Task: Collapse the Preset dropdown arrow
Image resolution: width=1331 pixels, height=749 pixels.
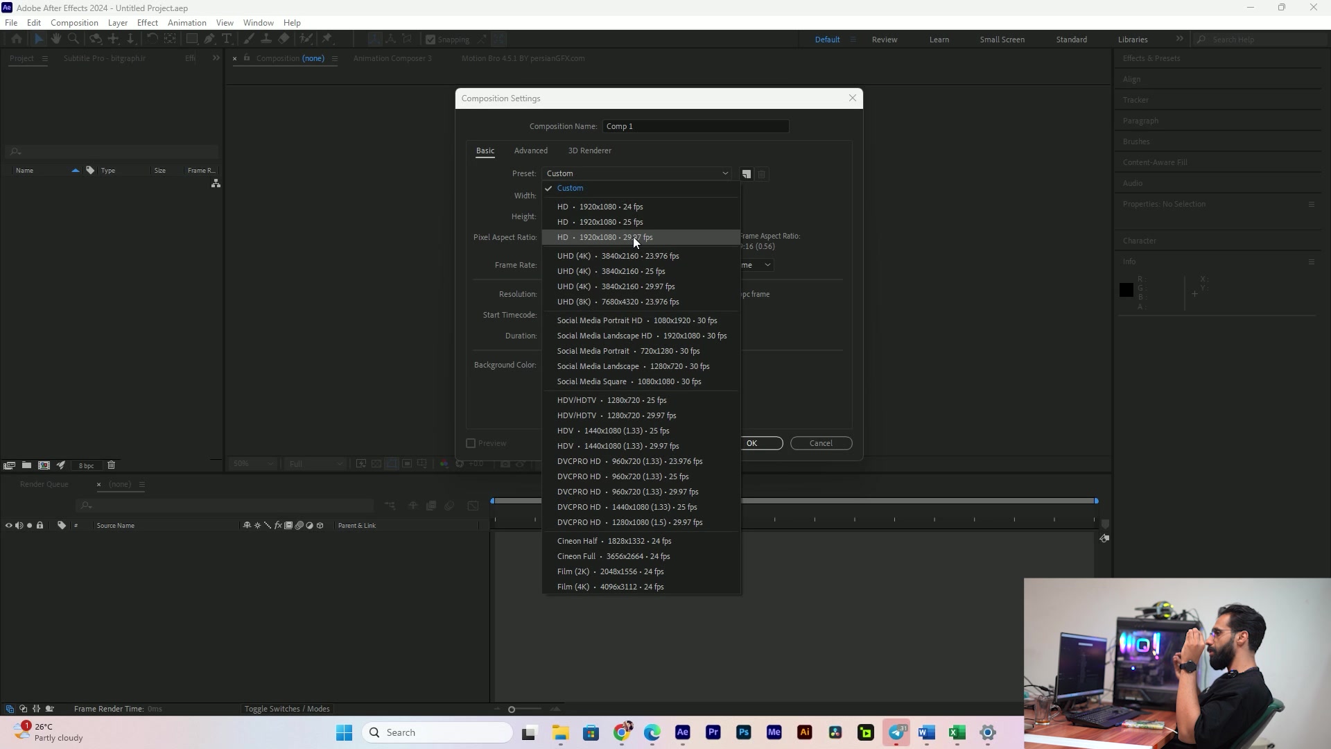Action: pyautogui.click(x=725, y=173)
